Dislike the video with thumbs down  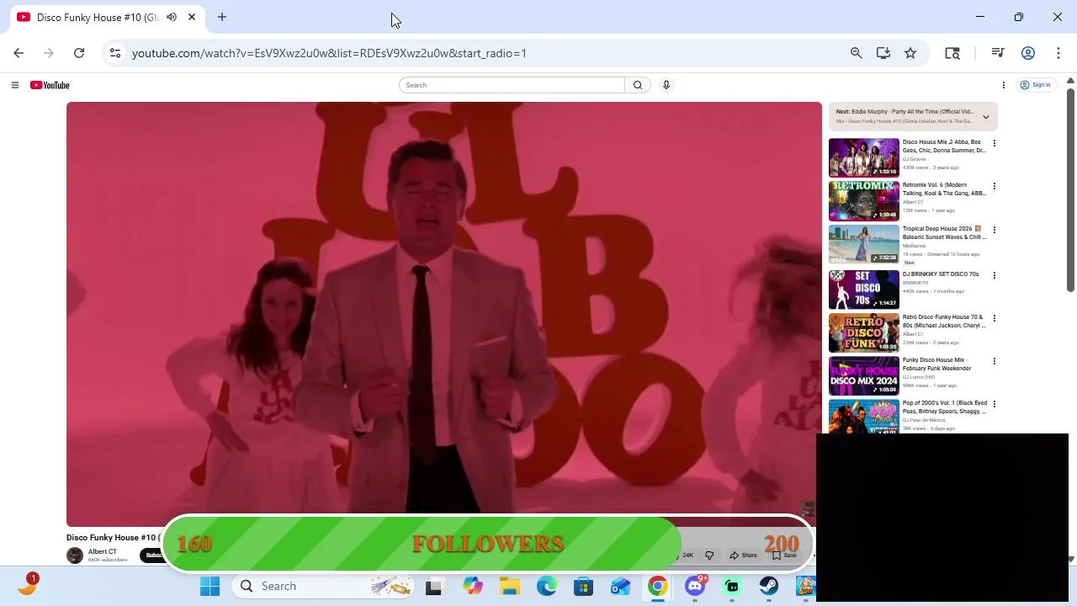click(x=709, y=555)
